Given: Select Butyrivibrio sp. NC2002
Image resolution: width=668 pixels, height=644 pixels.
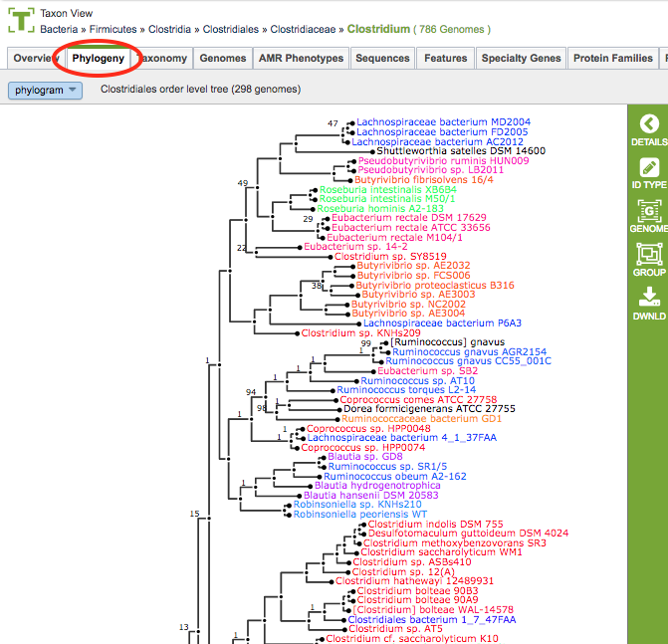Looking at the screenshot, I should pos(408,305).
